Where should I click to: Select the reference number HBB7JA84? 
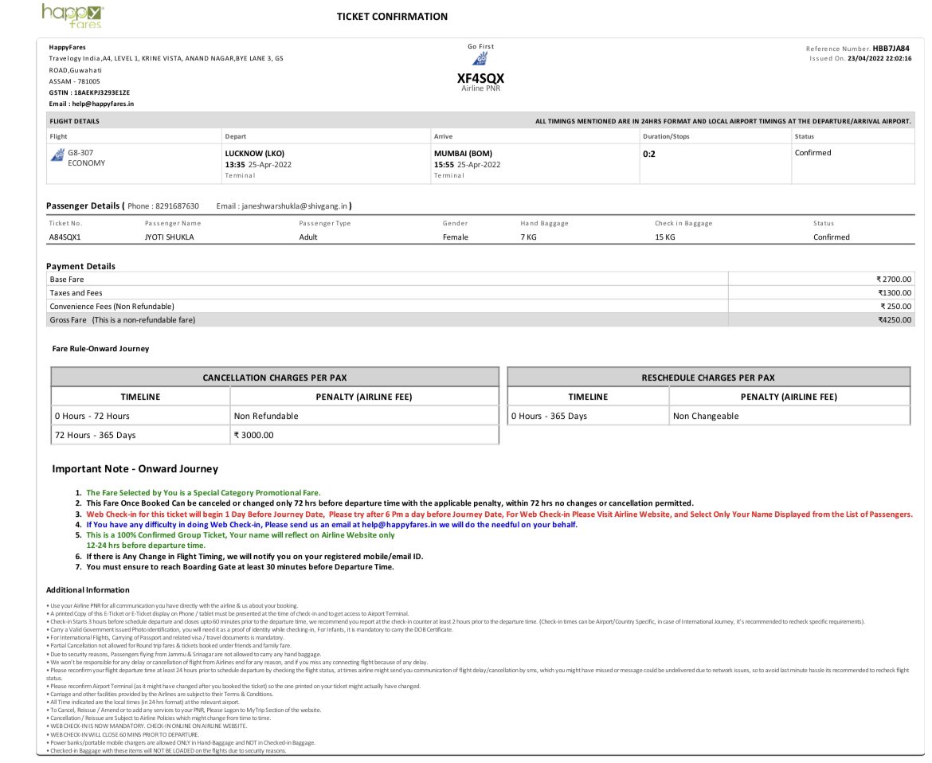click(x=891, y=49)
